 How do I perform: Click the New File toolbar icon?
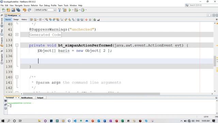(4, 10)
